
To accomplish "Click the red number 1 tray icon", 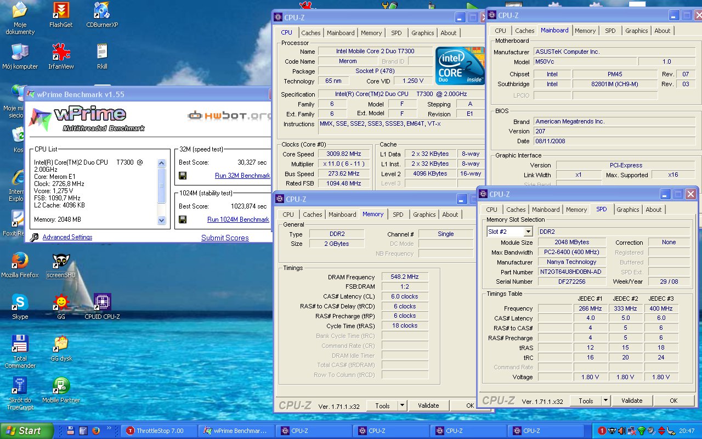I will click(602, 431).
